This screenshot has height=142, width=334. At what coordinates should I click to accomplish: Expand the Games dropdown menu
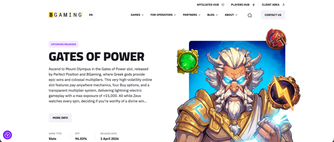137,15
